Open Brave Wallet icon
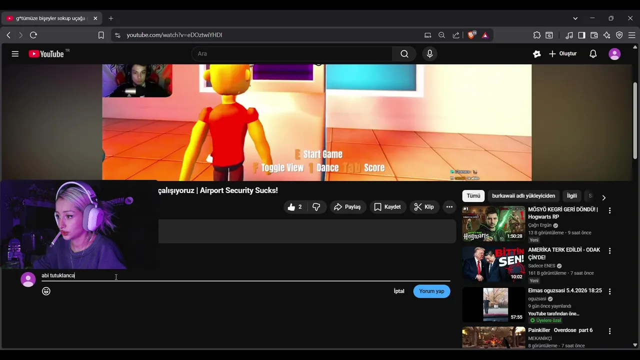 point(594,35)
